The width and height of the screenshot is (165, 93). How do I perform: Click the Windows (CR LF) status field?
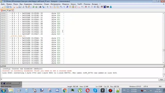[x=135, y=87]
